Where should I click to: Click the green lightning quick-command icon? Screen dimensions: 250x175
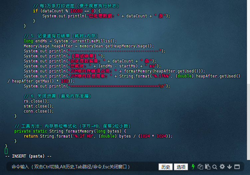coord(193,167)
